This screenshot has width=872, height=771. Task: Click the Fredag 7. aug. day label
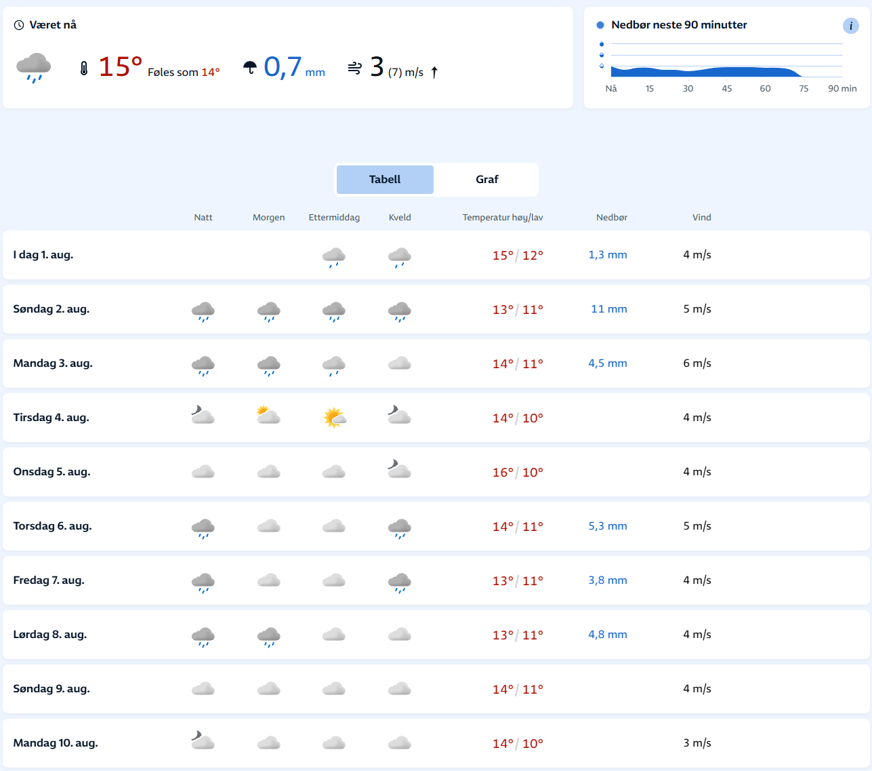[x=49, y=580]
